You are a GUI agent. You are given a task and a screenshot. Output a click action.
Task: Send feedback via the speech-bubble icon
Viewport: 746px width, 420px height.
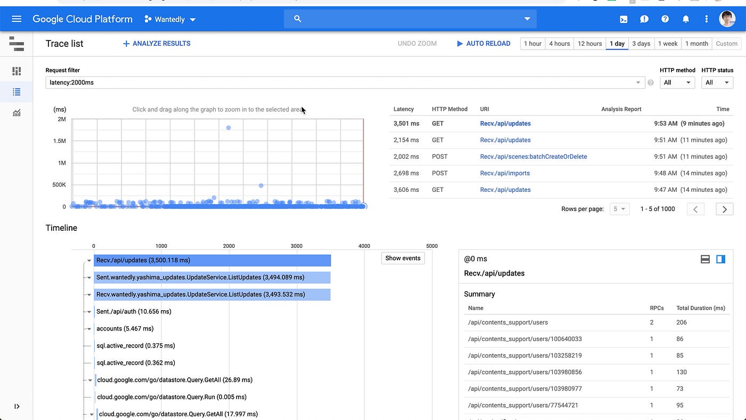click(x=644, y=19)
